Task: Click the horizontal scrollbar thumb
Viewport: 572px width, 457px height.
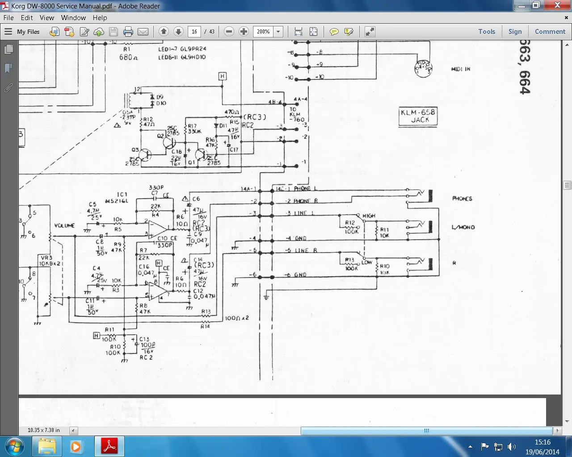Action: click(427, 431)
